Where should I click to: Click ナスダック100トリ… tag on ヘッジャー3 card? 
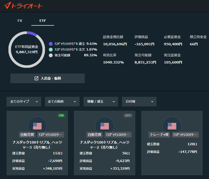pyautogui.click(x=51, y=135)
